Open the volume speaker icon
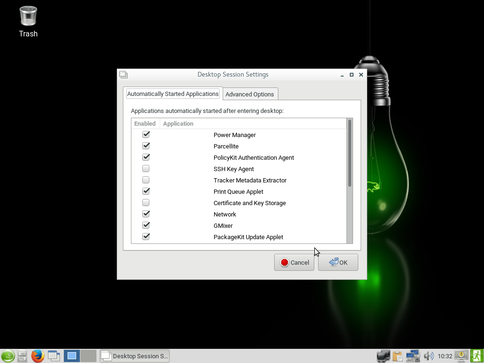Viewport: 484px width, 363px height. click(x=428, y=356)
